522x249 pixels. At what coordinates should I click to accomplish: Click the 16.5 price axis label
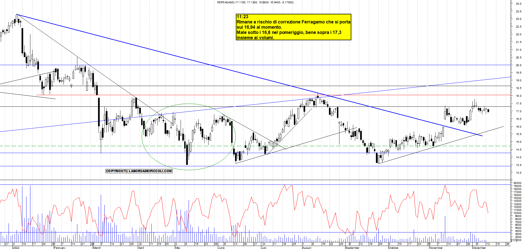pyautogui.click(x=518, y=119)
